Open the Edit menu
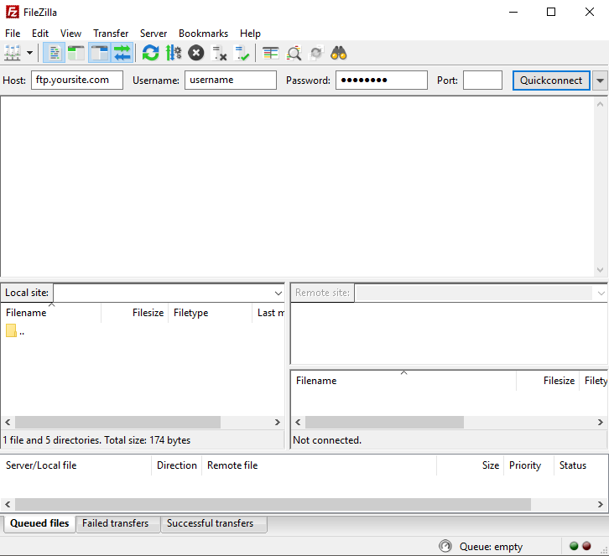 pos(40,34)
